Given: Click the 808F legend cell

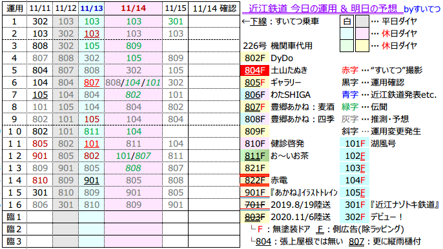Looking at the screenshot, I should click(254, 119).
